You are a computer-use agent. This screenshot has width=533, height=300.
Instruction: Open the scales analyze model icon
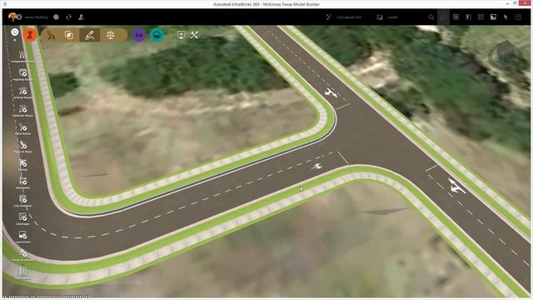[111, 35]
